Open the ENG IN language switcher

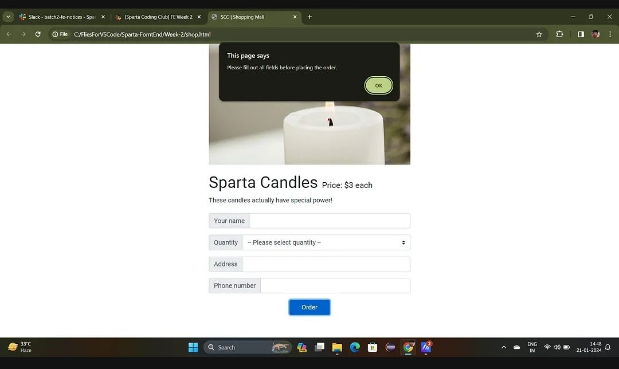(532, 347)
